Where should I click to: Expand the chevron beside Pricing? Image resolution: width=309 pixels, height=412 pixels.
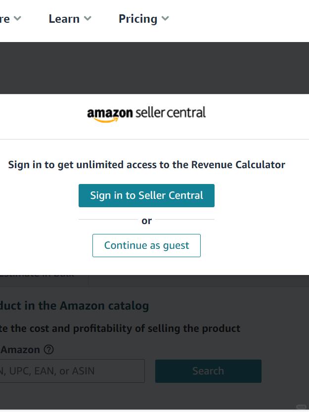pyautogui.click(x=165, y=18)
